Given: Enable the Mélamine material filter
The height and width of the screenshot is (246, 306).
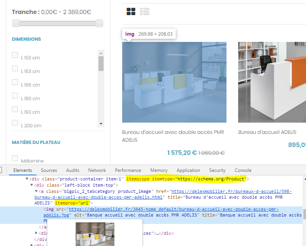Looking at the screenshot, I should [15, 158].
